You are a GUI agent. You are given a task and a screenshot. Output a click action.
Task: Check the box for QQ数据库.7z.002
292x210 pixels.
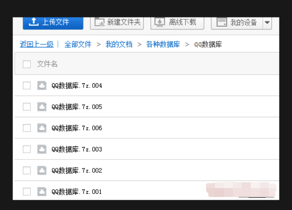(26, 170)
